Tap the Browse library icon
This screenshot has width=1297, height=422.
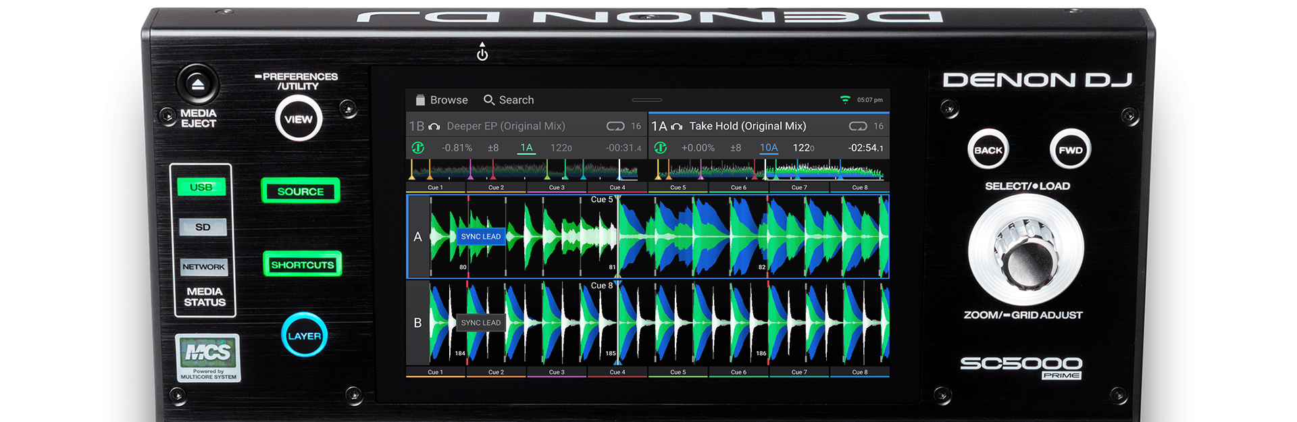click(x=420, y=100)
